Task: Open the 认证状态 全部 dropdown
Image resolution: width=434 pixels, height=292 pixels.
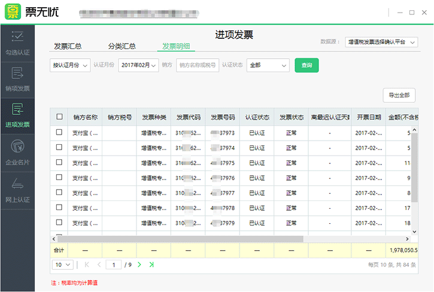Action: (x=268, y=65)
